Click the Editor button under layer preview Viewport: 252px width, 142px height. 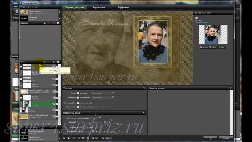point(213,47)
